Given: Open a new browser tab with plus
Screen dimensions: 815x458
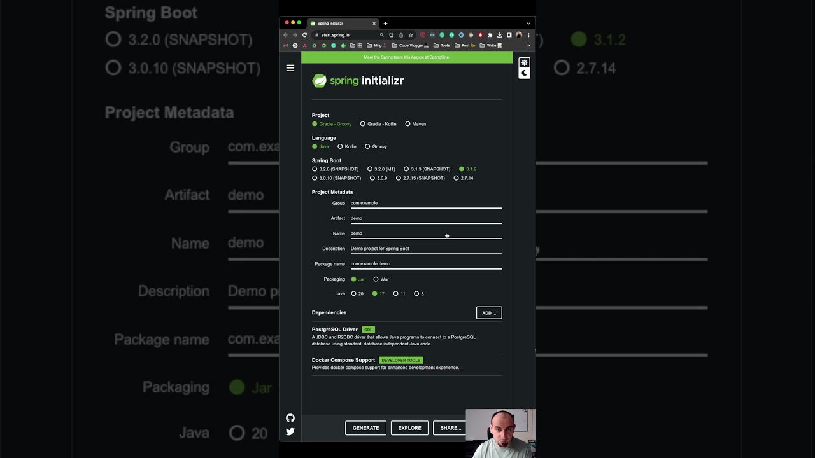Looking at the screenshot, I should 385,24.
